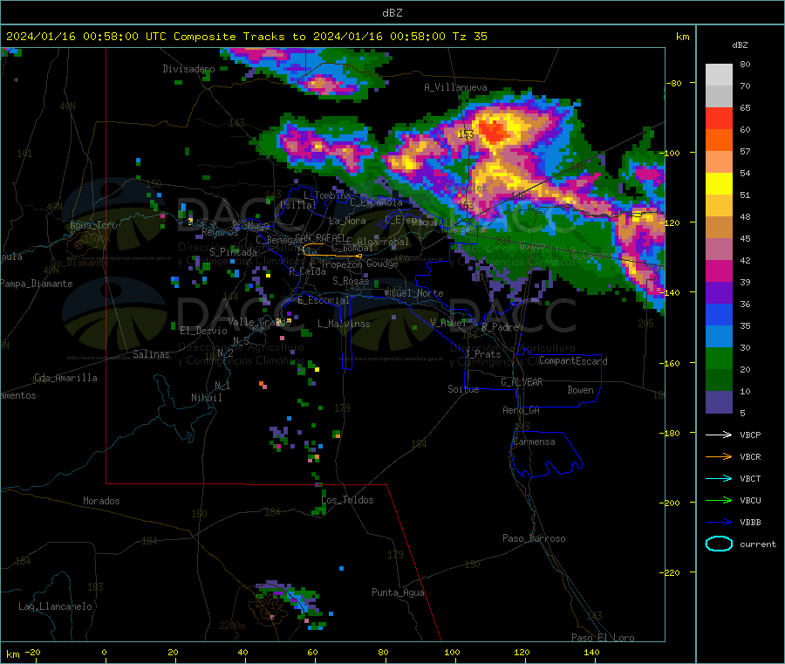Click the green VBCU arrow legend icon
Image resolution: width=785 pixels, height=664 pixels.
pyautogui.click(x=719, y=500)
